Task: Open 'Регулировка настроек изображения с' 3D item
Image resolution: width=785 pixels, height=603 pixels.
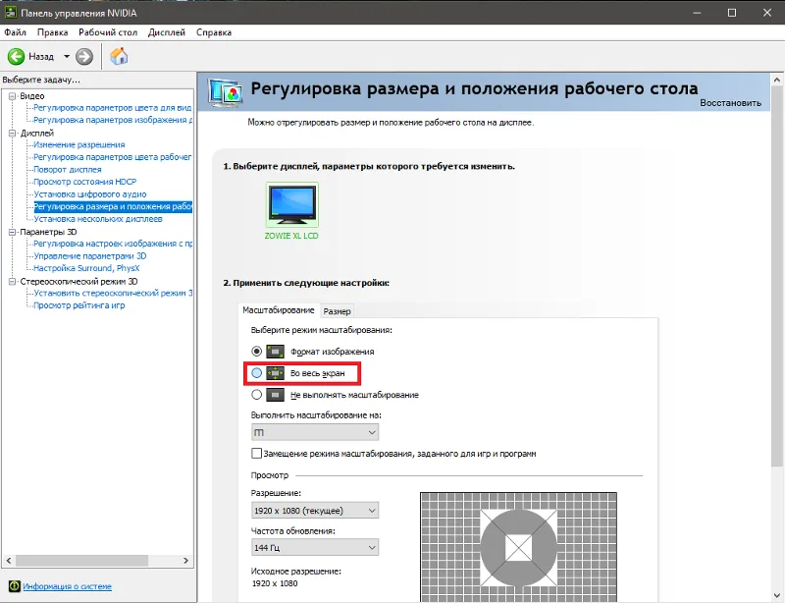Action: (113, 244)
